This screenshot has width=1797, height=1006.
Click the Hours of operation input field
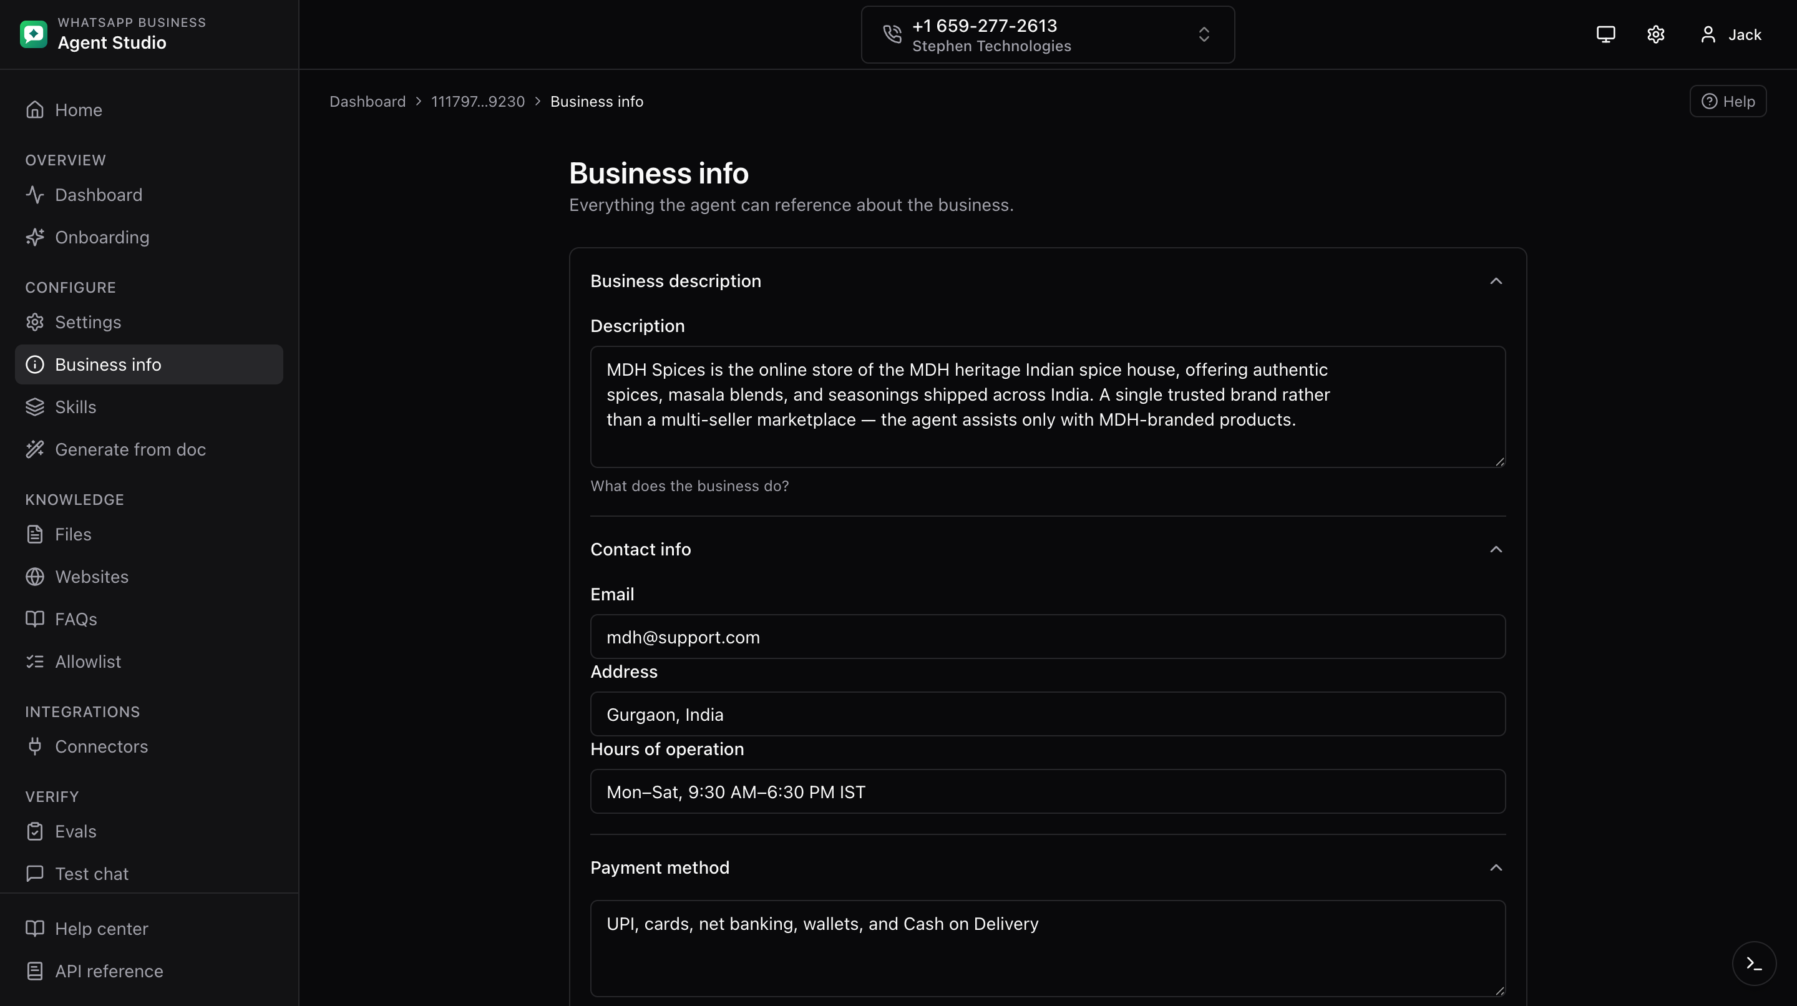point(1048,792)
